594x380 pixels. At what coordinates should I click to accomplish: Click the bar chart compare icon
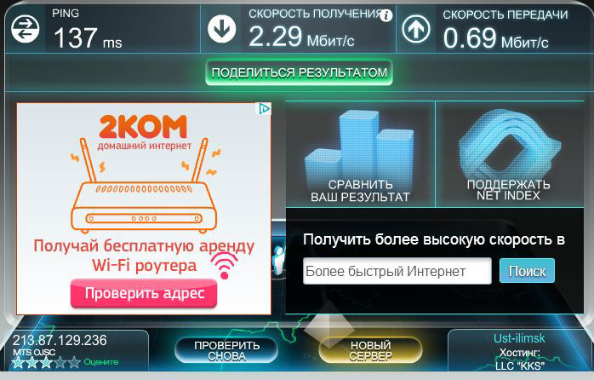pos(359,144)
